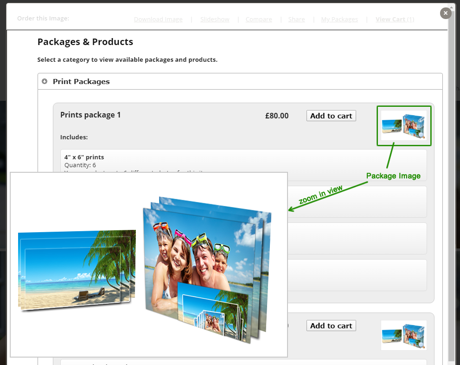The width and height of the screenshot is (460, 365).
Task: Close the order dialog with the X button
Action: pyautogui.click(x=445, y=13)
